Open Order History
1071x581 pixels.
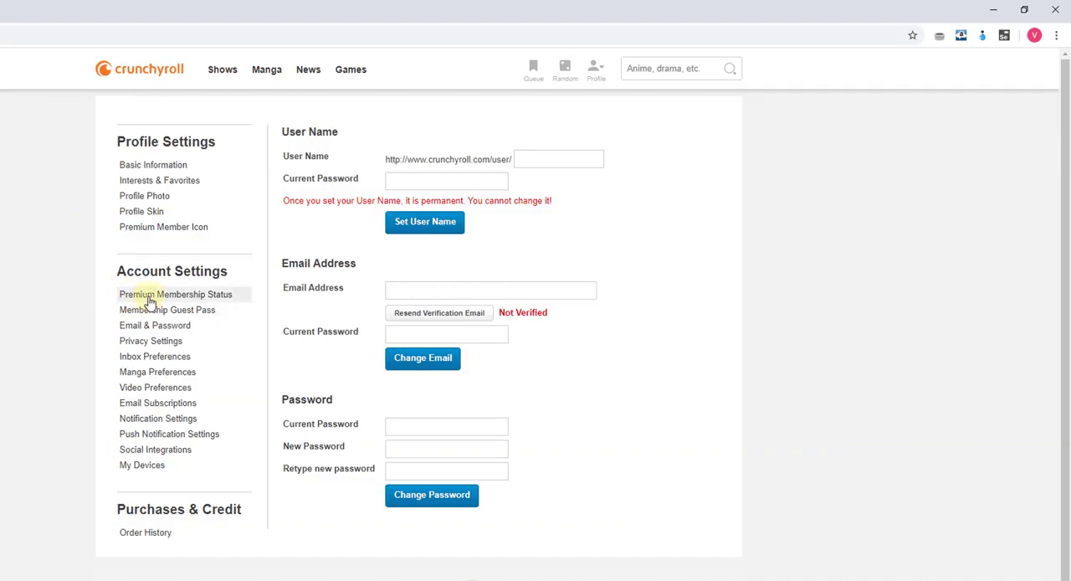(x=145, y=532)
